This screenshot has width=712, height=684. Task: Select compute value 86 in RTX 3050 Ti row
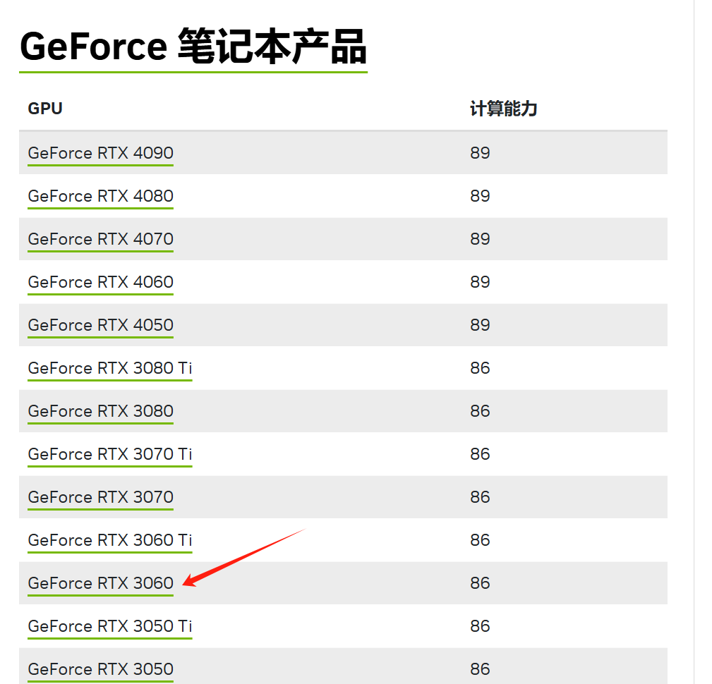(480, 627)
